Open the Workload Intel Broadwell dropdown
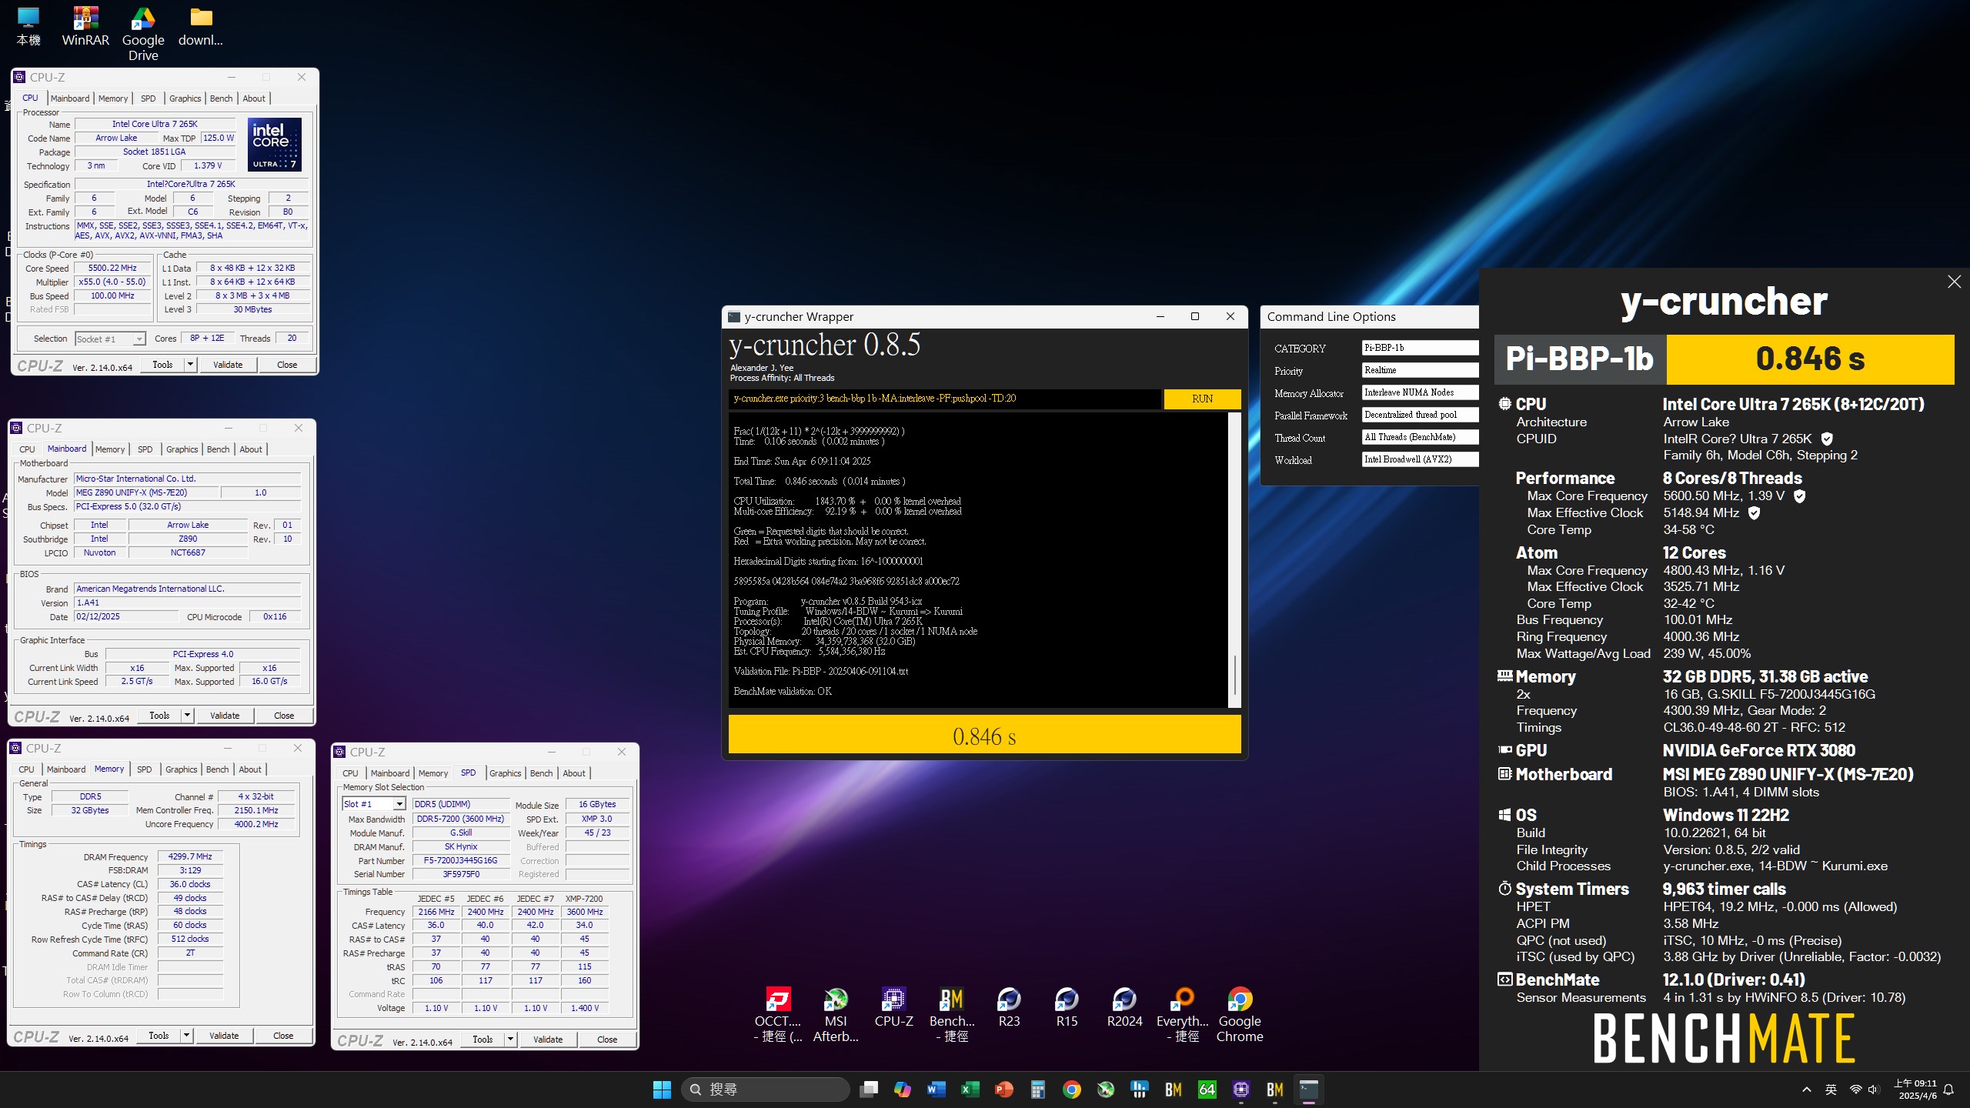Viewport: 1970px width, 1108px height. click(1420, 459)
